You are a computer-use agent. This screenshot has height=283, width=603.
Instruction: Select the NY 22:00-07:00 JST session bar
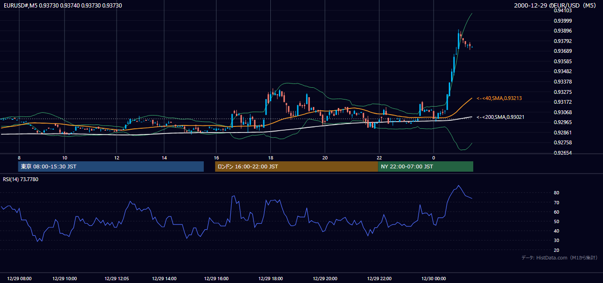coord(426,166)
